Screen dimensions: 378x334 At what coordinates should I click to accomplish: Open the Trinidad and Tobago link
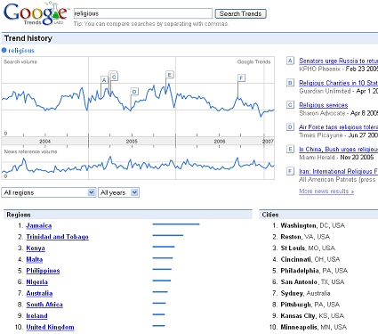(x=57, y=237)
